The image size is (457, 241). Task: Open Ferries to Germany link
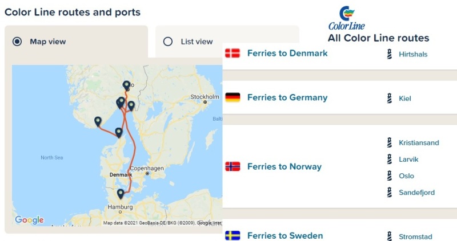tap(287, 97)
